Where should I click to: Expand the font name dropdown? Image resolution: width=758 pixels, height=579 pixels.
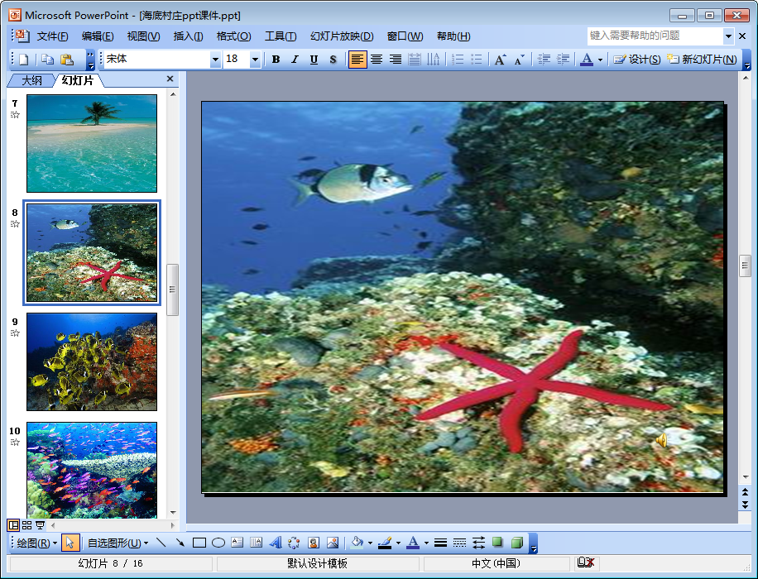pyautogui.click(x=215, y=60)
